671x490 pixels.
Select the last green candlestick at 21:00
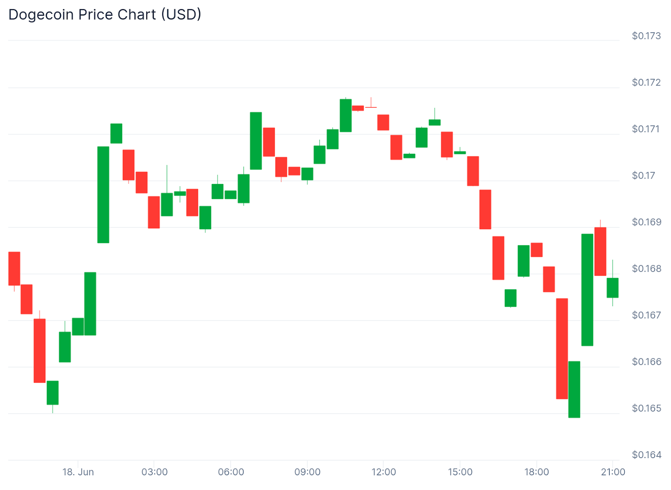pos(612,288)
